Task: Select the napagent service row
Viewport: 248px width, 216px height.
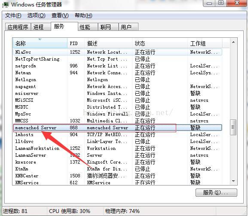Action: (x=117, y=86)
